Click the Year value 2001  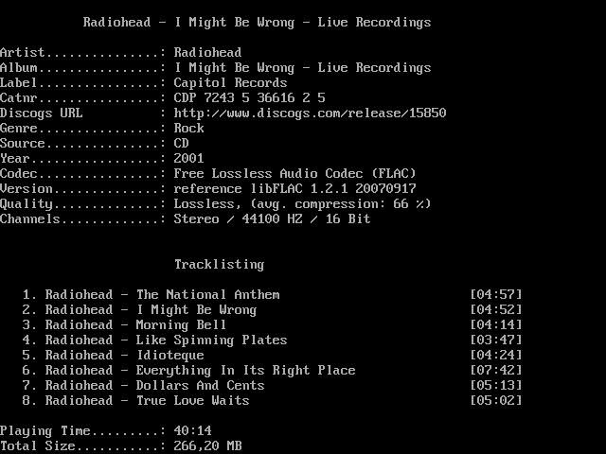click(188, 159)
